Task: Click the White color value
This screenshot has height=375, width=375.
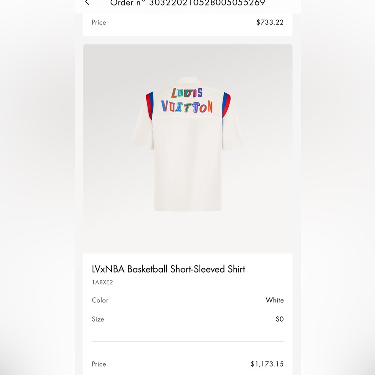Action: coord(274,300)
